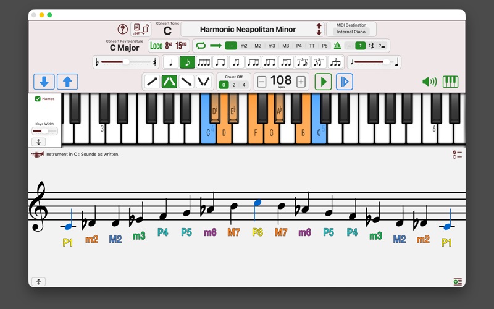Select Count Off 4
This screenshot has height=309, width=494.
[x=243, y=85]
